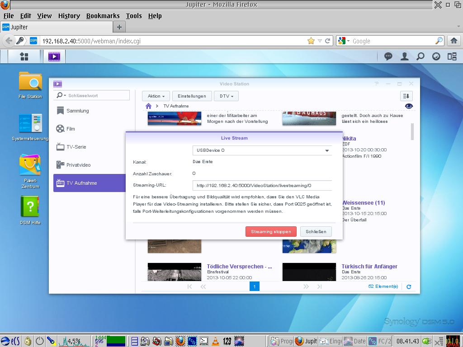Viewport: 463px width, 347px height.
Task: Click the flashlight icon in the eCS taskbar
Action: [x=51, y=341]
